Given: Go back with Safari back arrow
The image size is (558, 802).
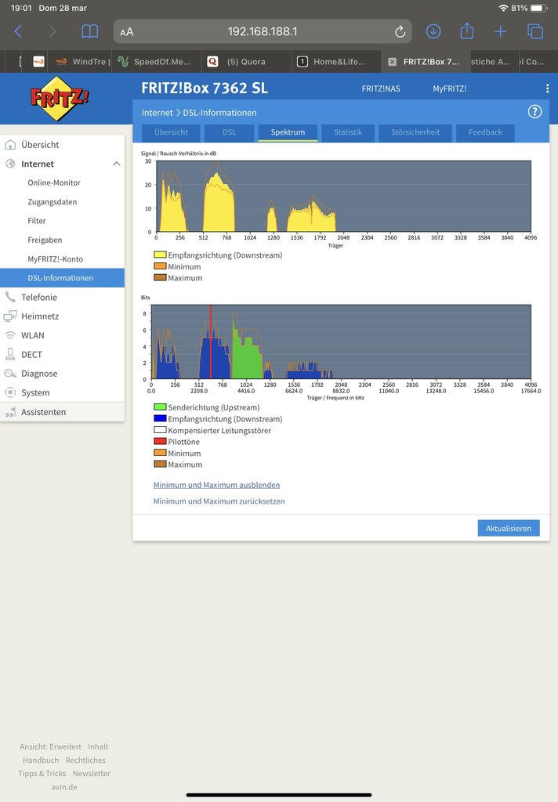Looking at the screenshot, I should pos(18,31).
